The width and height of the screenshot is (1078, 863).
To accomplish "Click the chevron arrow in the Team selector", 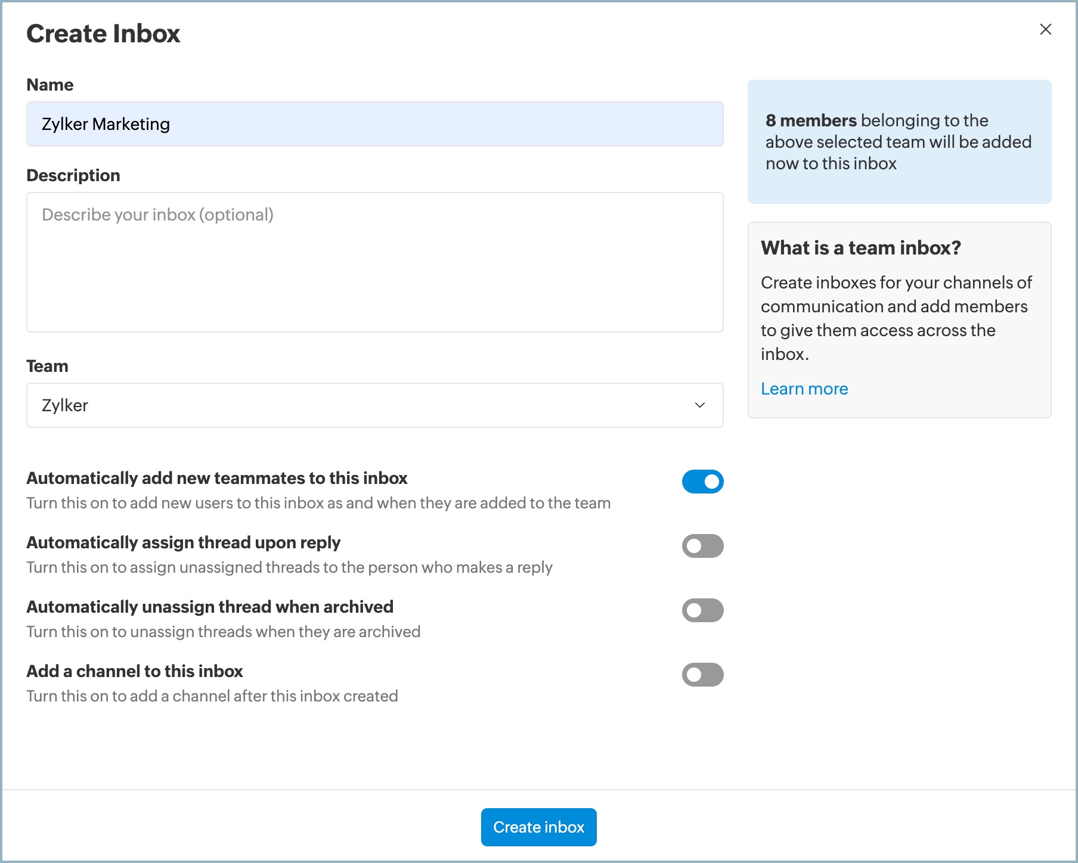I will point(700,405).
